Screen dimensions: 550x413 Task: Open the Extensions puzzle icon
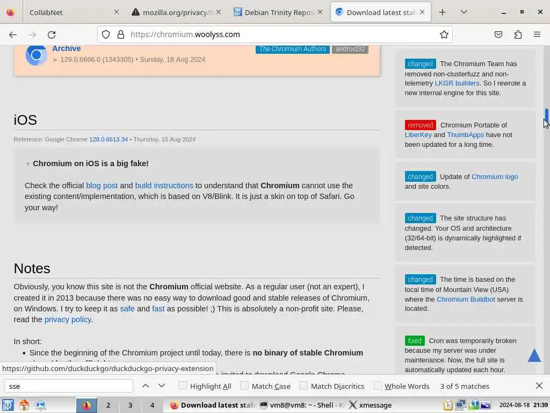(518, 34)
